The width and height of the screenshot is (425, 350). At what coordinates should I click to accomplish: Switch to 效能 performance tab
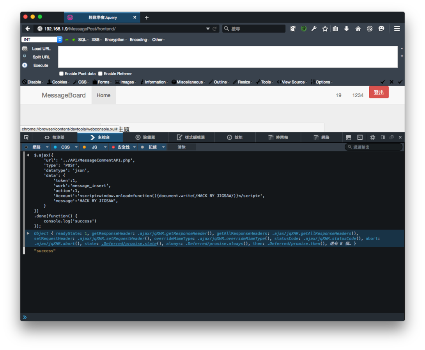[x=235, y=137]
